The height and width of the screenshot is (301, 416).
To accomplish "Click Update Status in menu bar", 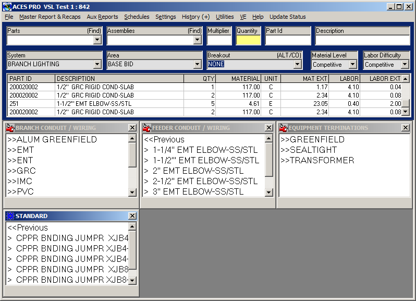I will coord(288,17).
